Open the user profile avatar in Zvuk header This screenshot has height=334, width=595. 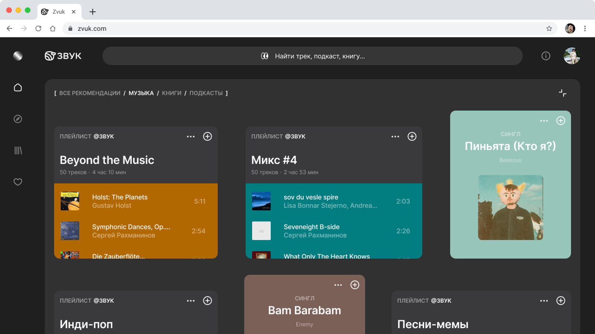[x=572, y=56]
